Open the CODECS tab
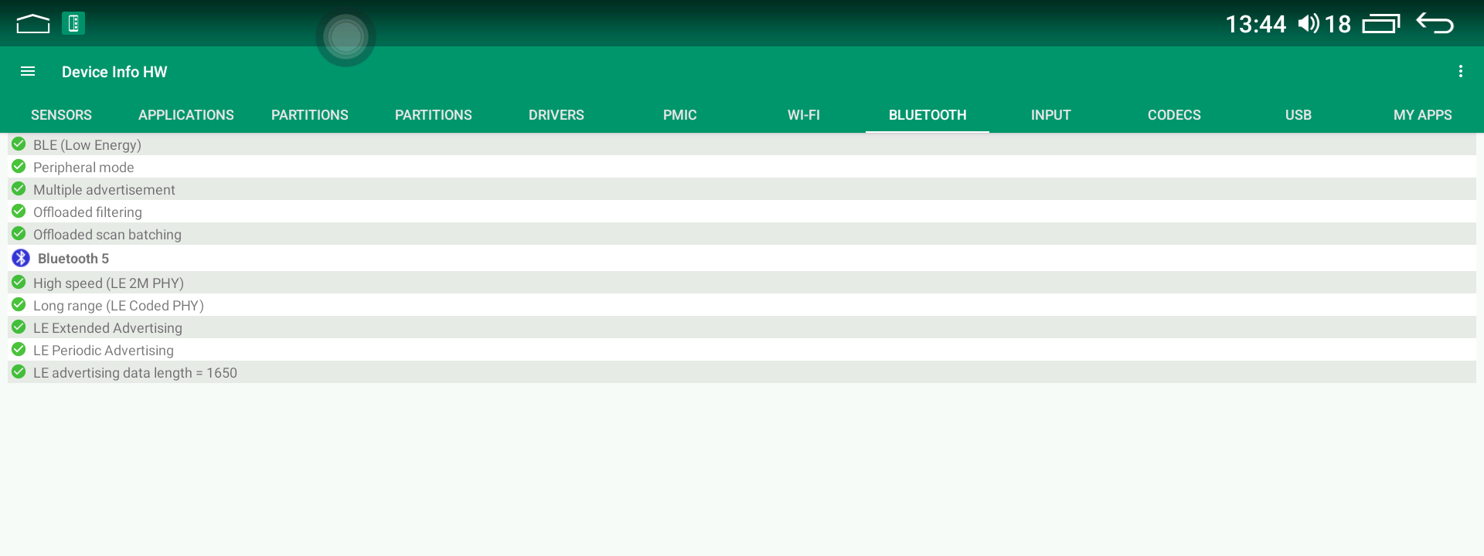This screenshot has height=556, width=1484. click(1173, 115)
